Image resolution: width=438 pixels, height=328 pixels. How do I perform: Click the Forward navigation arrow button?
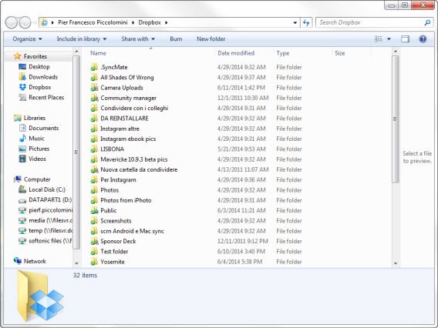click(x=25, y=22)
